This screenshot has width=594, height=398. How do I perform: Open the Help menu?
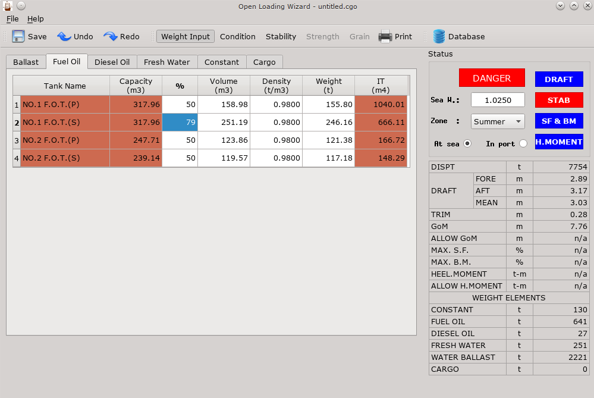pos(36,19)
